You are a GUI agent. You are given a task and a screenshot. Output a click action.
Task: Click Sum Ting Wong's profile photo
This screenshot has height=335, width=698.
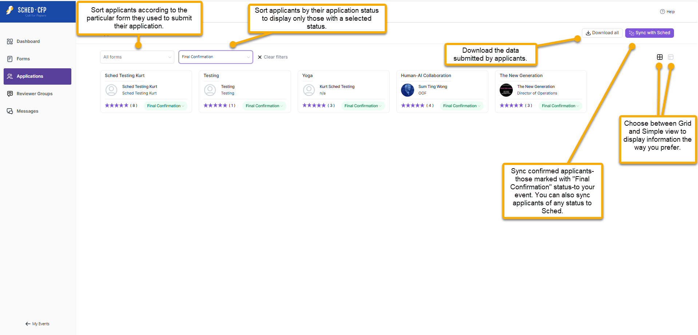tap(408, 90)
